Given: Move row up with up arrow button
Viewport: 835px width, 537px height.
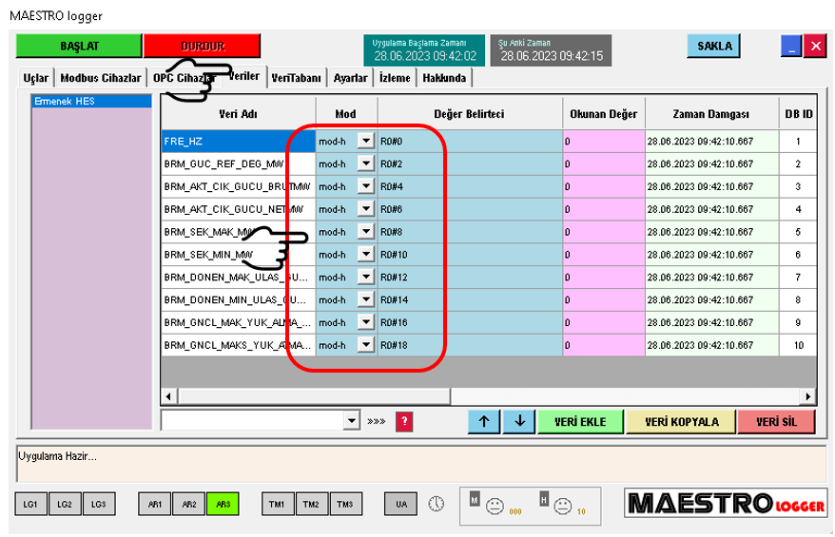Looking at the screenshot, I should pyautogui.click(x=484, y=421).
